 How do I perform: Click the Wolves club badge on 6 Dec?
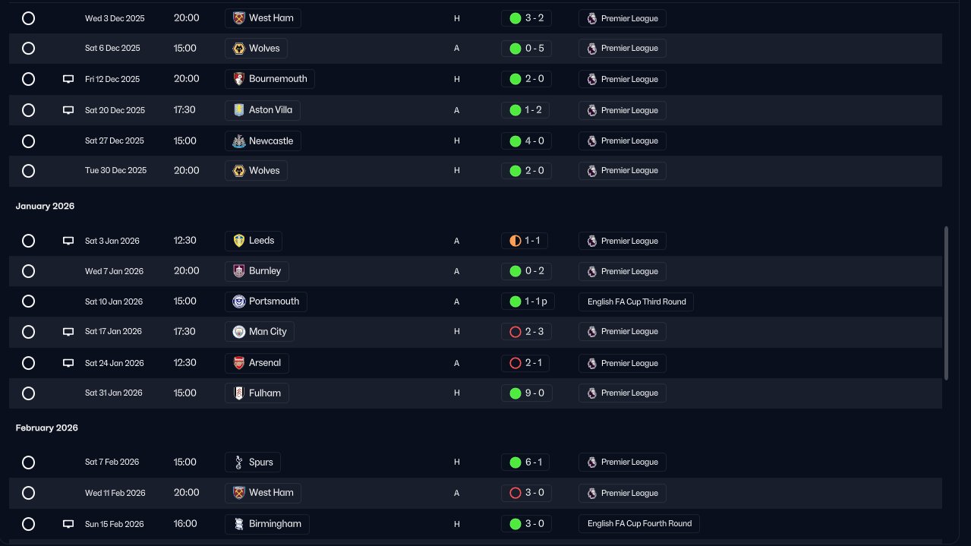pos(238,49)
